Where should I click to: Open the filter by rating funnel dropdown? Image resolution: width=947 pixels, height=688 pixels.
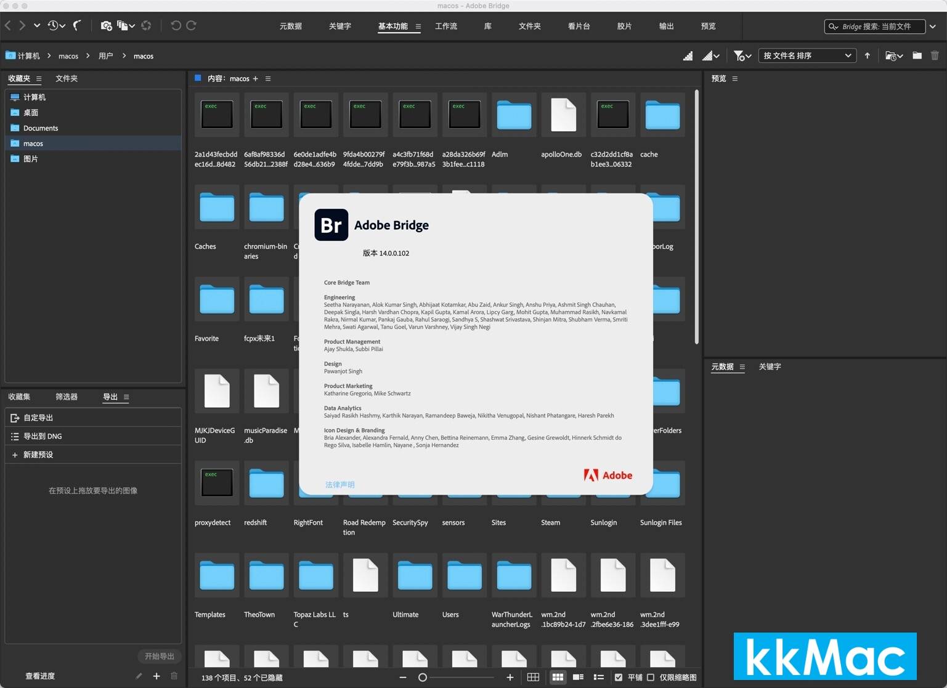(742, 56)
